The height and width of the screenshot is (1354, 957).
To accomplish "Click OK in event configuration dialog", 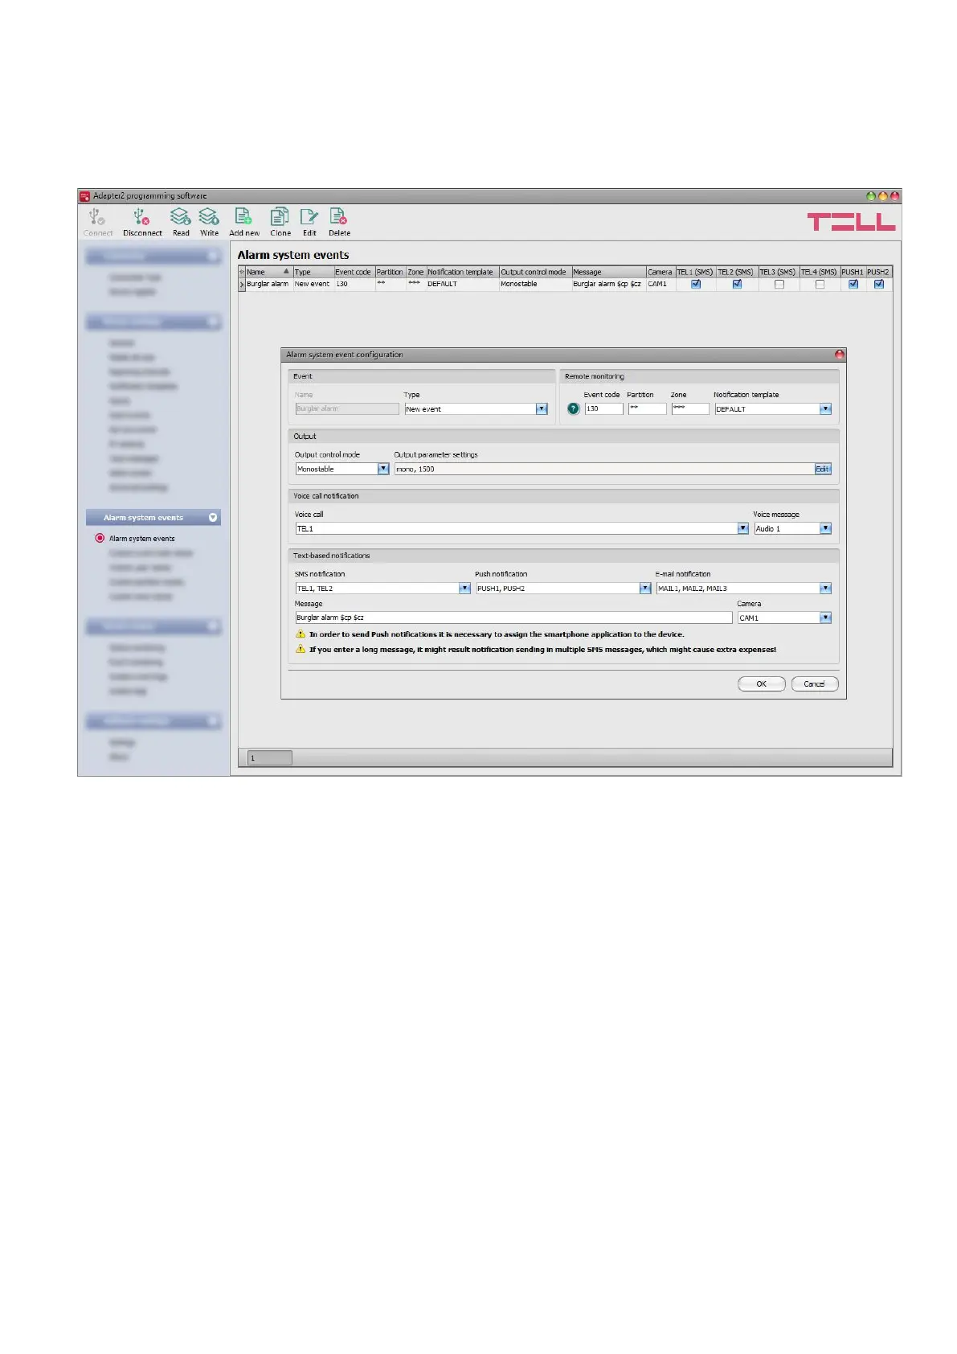I will pyautogui.click(x=761, y=683).
